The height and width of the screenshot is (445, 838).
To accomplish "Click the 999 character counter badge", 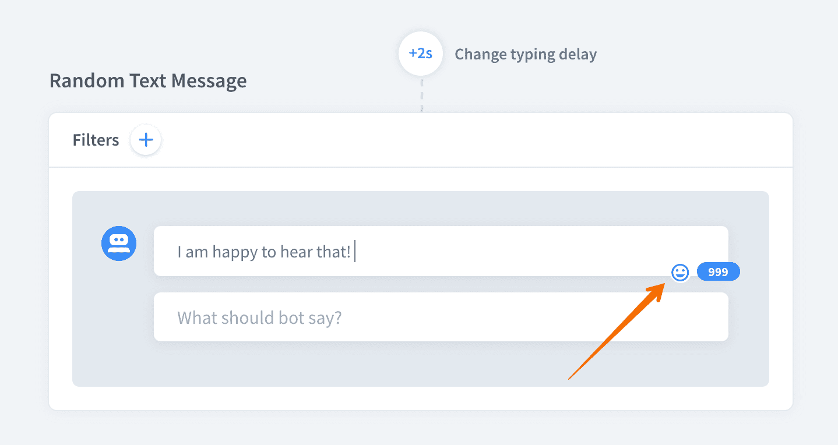I will (718, 272).
